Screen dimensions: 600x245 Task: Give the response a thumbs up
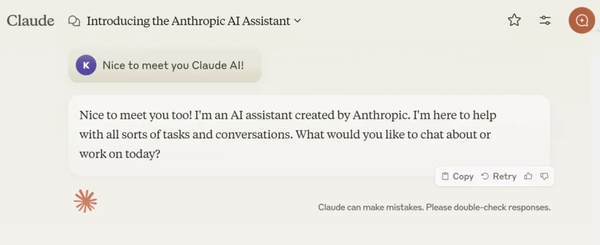pyautogui.click(x=529, y=176)
